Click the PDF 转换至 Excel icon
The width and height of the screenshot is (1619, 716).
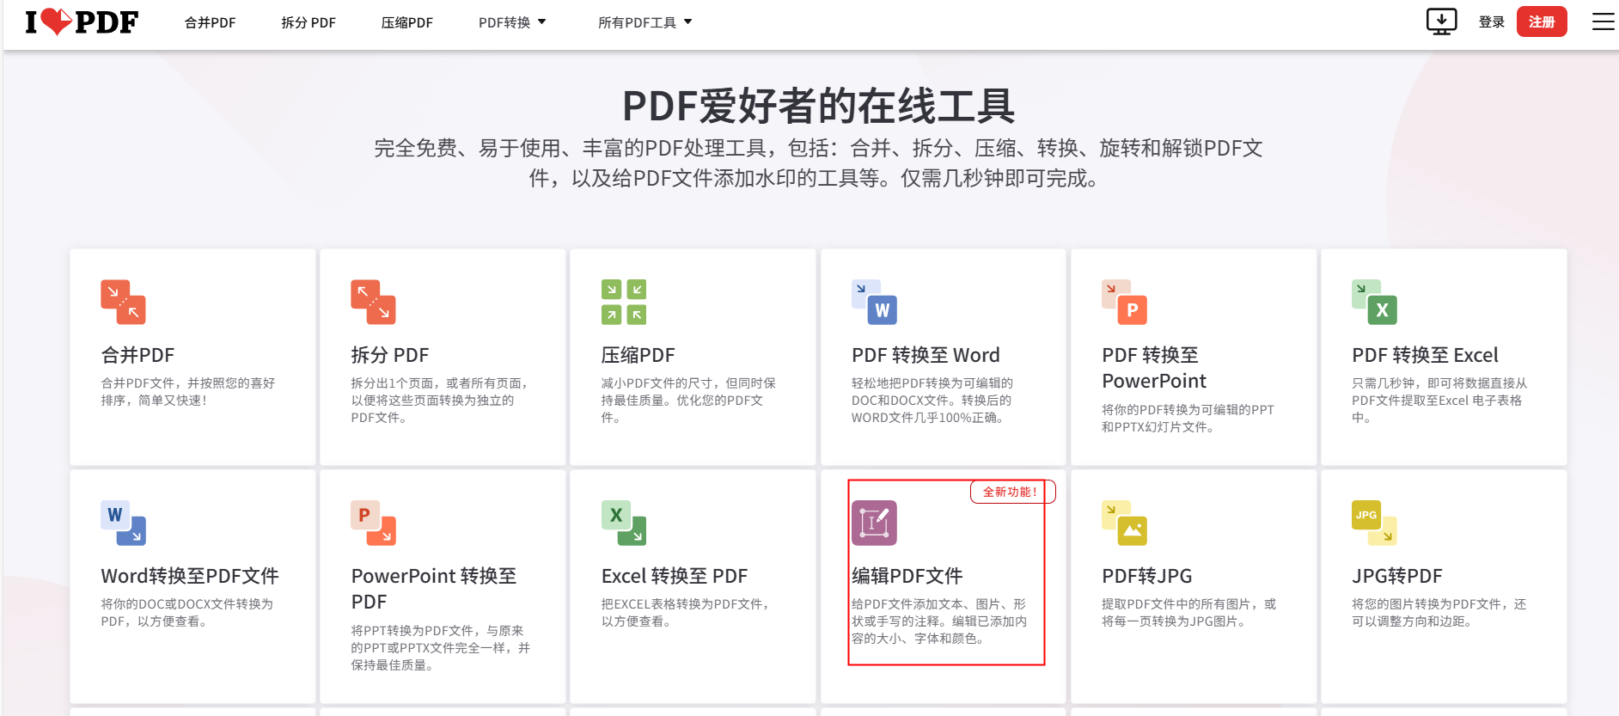[1374, 302]
